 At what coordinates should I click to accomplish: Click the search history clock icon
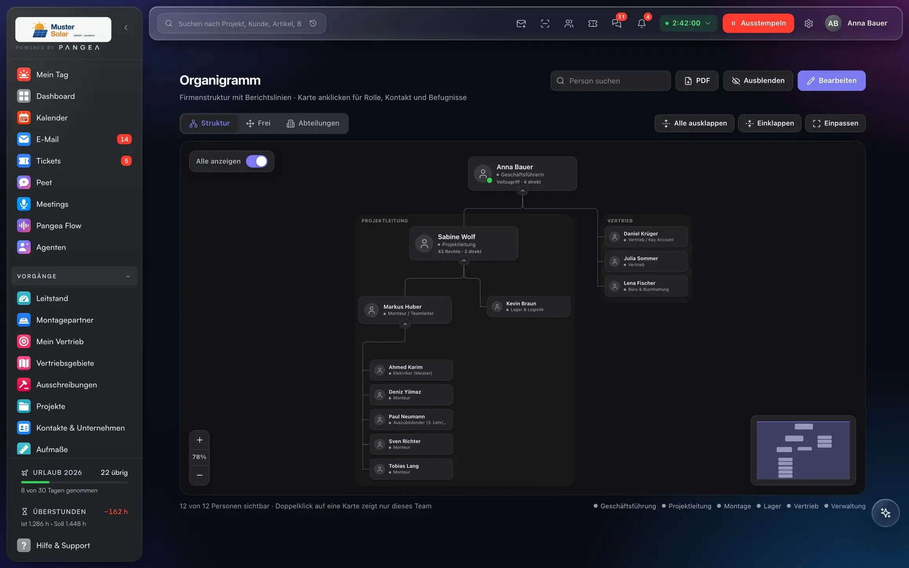tap(313, 24)
